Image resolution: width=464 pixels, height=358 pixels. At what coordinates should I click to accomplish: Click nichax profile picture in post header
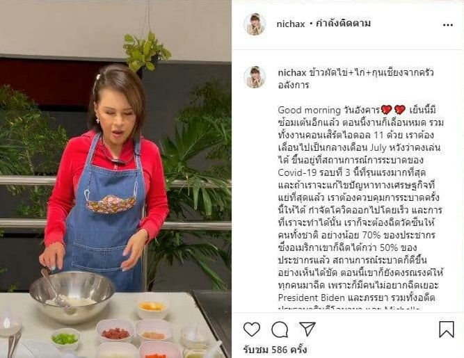coord(255,24)
